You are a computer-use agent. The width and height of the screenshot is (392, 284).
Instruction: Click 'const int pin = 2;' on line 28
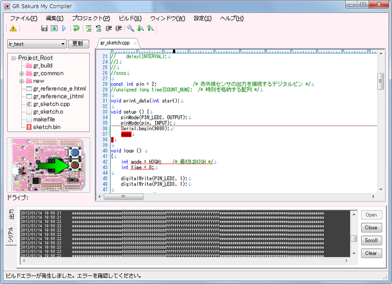click(x=133, y=84)
